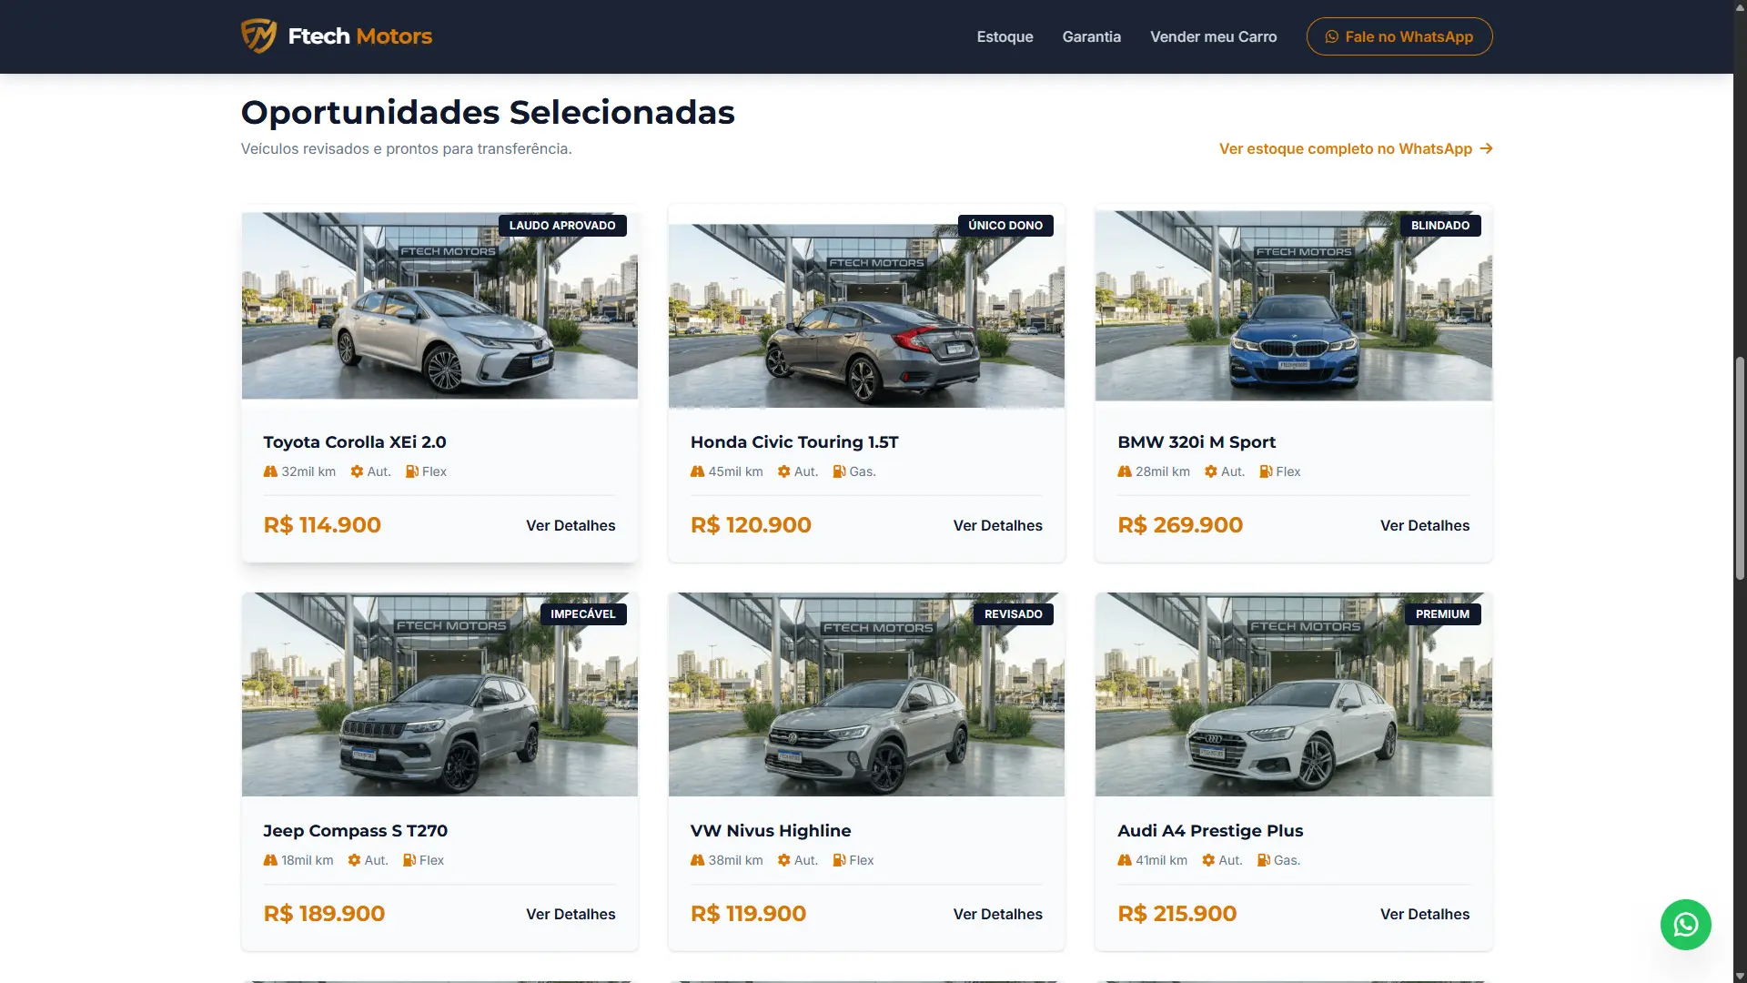
Task: Click the page vertical scrollbar thumb
Action: pyautogui.click(x=1740, y=469)
